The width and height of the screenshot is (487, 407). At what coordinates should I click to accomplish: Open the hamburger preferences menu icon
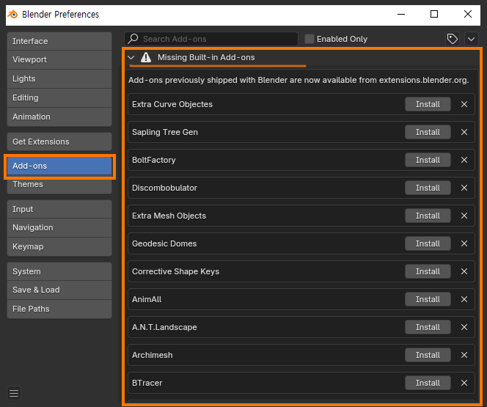14,393
